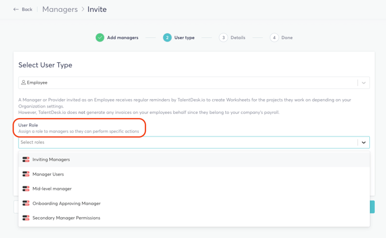Screen dimensions: 386x238
Task: Click the Inviting Managers role icon
Action: (26, 160)
